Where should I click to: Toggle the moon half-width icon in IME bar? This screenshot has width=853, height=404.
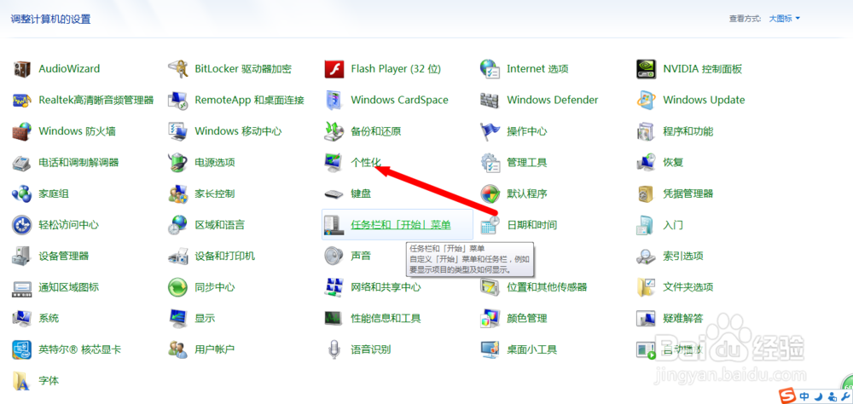tap(819, 396)
